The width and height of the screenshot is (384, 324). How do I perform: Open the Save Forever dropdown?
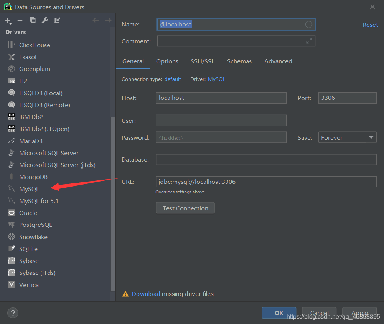pos(347,137)
